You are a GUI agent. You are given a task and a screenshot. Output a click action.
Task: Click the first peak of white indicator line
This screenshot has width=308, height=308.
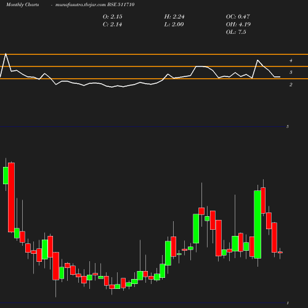click(6, 54)
